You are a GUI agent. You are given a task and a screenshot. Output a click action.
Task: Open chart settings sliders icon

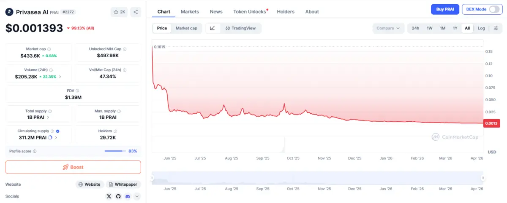coord(496,28)
